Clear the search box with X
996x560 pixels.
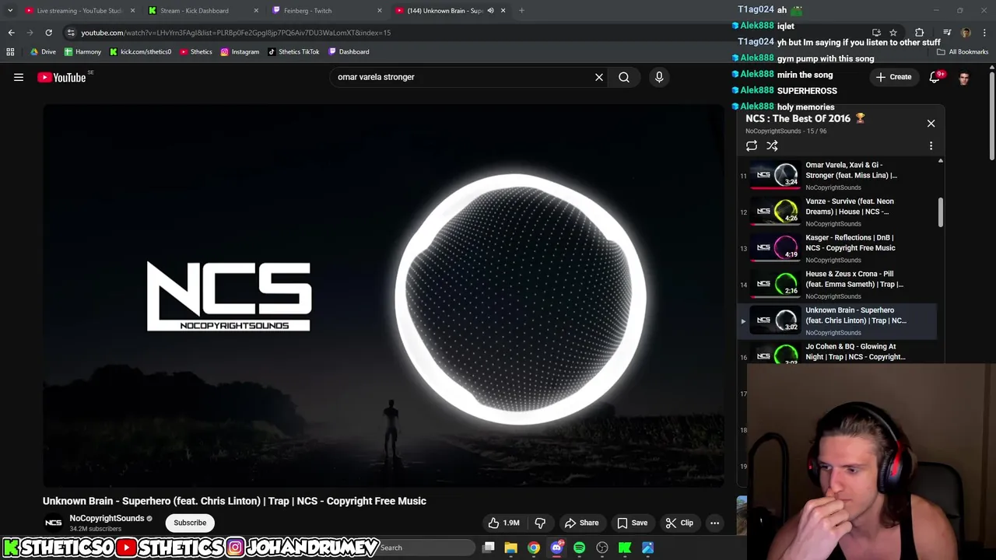point(599,77)
